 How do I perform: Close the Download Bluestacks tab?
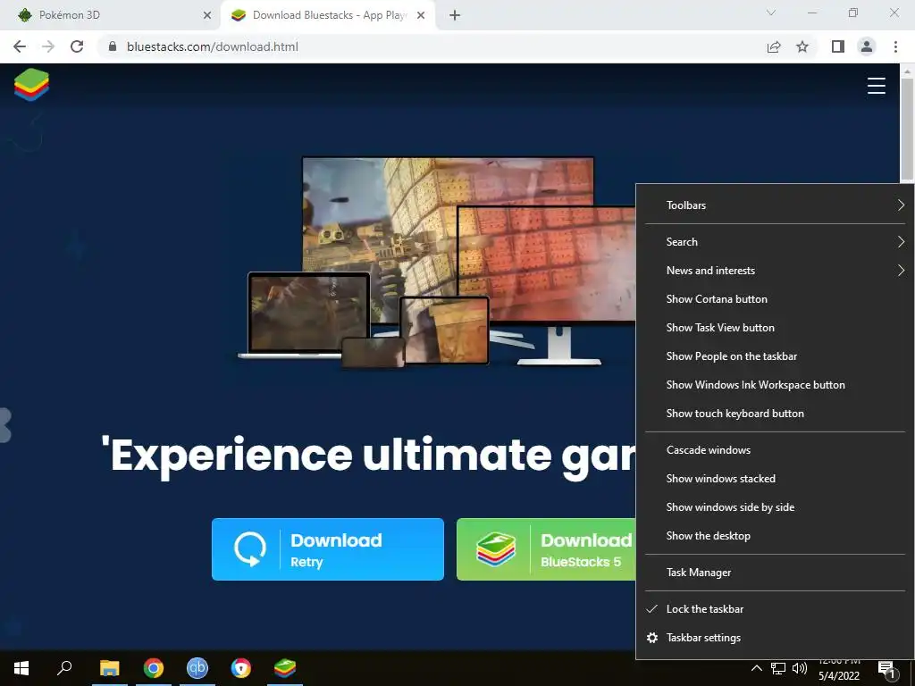point(421,15)
